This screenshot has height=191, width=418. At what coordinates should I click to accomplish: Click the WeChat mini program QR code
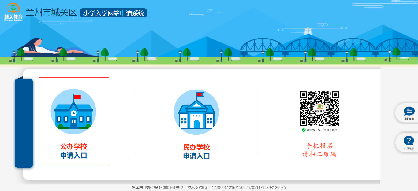coord(319,109)
